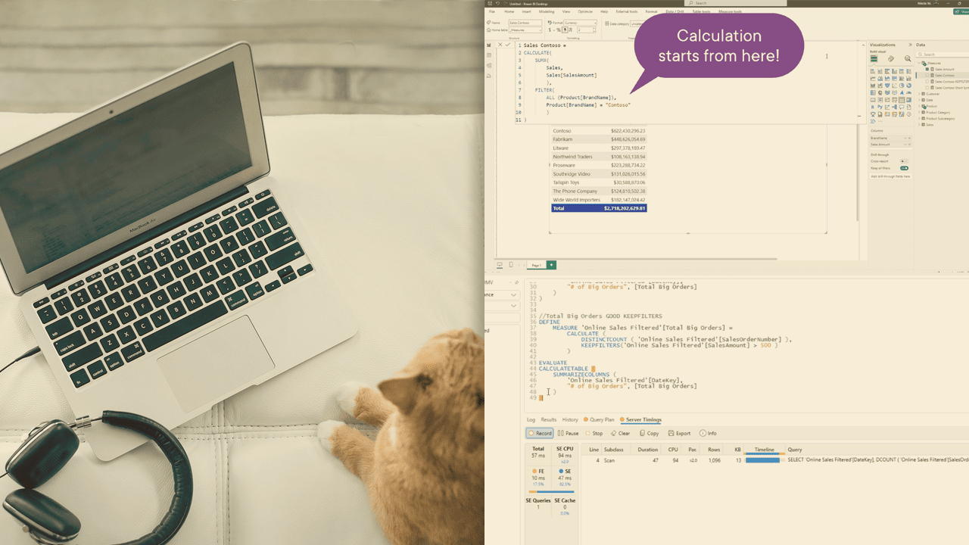The height and width of the screenshot is (545, 969).
Task: Click the search field in the Data pane
Action: (943, 54)
